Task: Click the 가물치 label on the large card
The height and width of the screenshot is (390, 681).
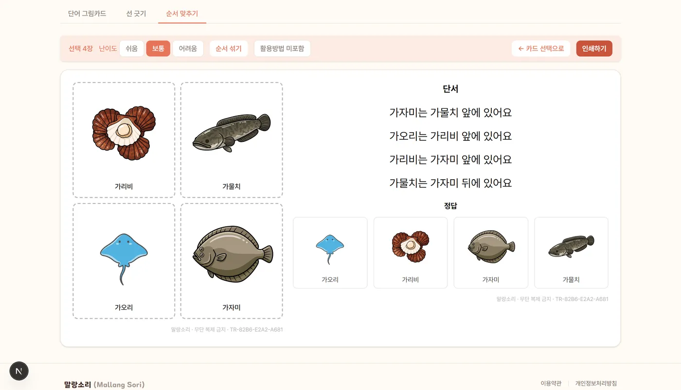Action: 232,187
